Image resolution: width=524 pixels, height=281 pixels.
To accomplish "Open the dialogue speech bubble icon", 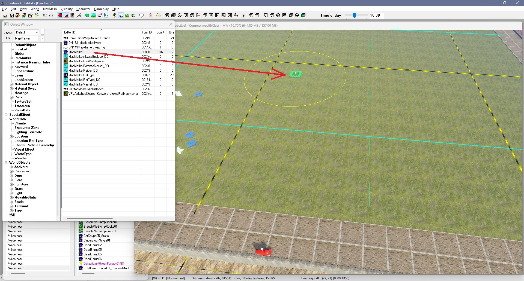I will point(142,16).
